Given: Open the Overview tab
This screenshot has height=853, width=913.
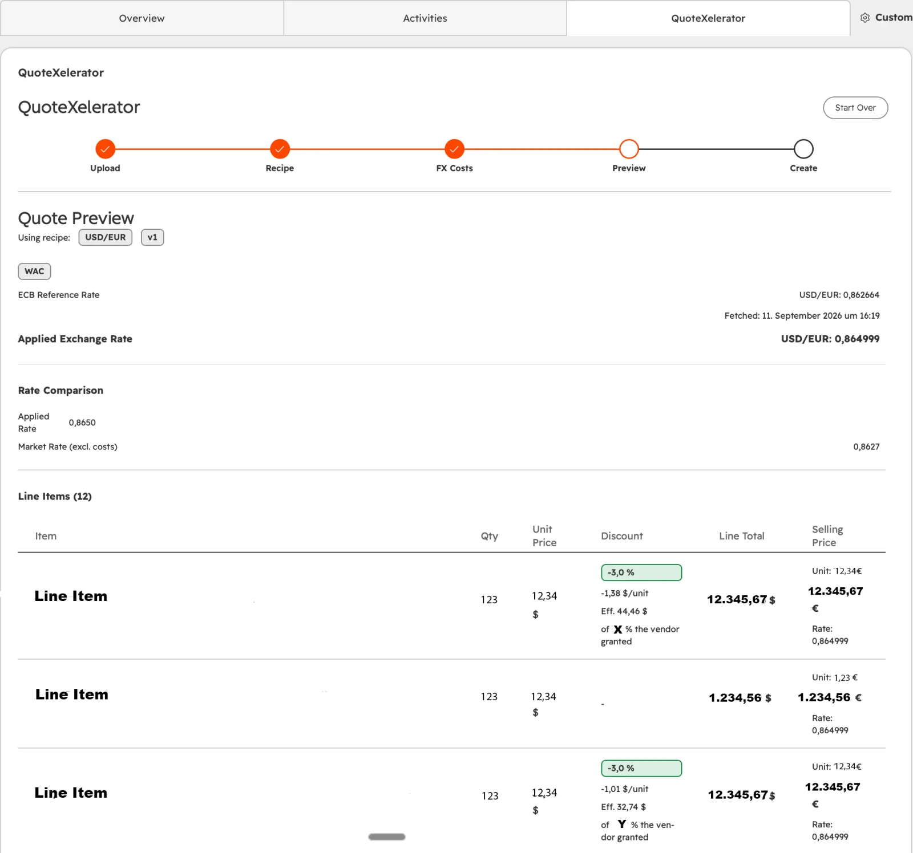Looking at the screenshot, I should (142, 18).
